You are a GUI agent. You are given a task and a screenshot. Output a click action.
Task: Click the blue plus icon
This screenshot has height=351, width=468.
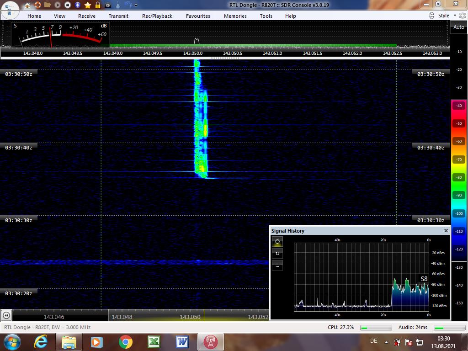tap(78, 5)
